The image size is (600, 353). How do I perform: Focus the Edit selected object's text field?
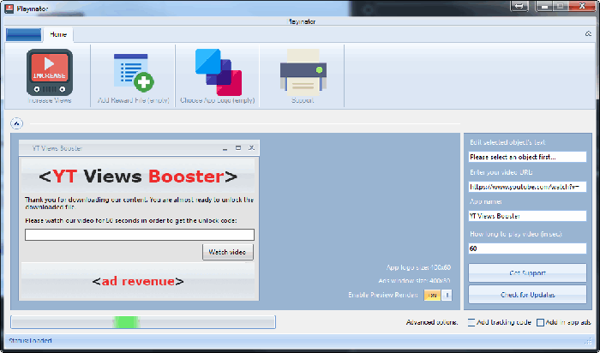point(527,157)
